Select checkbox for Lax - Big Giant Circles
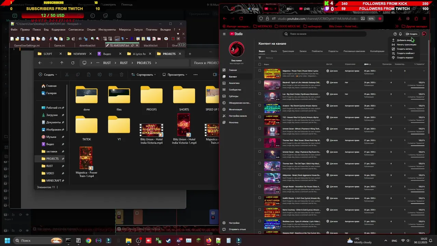Viewport: 437px width, 246px height. (x=259, y=94)
